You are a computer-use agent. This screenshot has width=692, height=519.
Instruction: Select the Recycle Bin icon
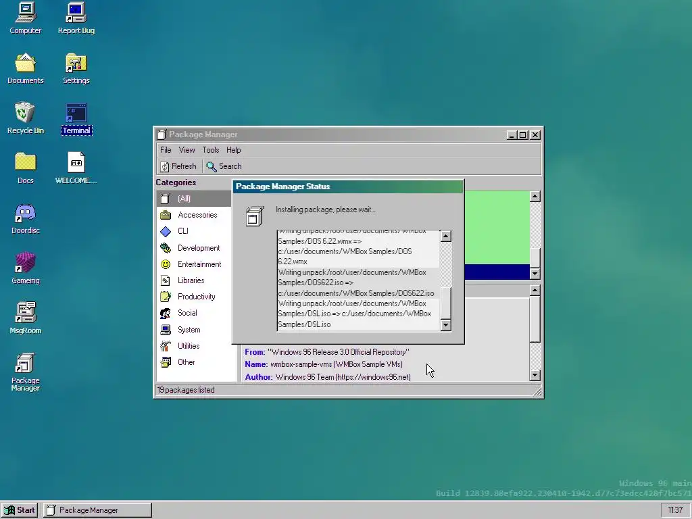coord(25,118)
